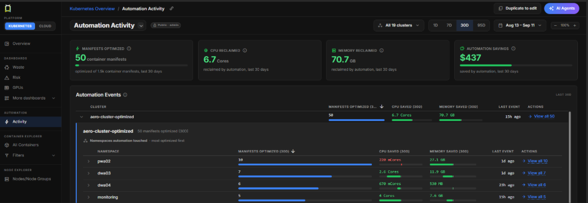Expand the pwa02 namespace row

pyautogui.click(x=89, y=161)
